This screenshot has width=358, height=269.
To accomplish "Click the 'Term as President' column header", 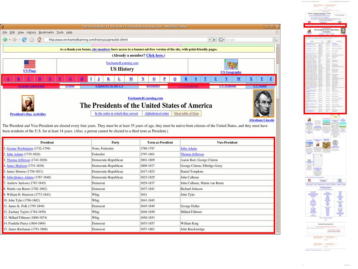I will point(160,142).
